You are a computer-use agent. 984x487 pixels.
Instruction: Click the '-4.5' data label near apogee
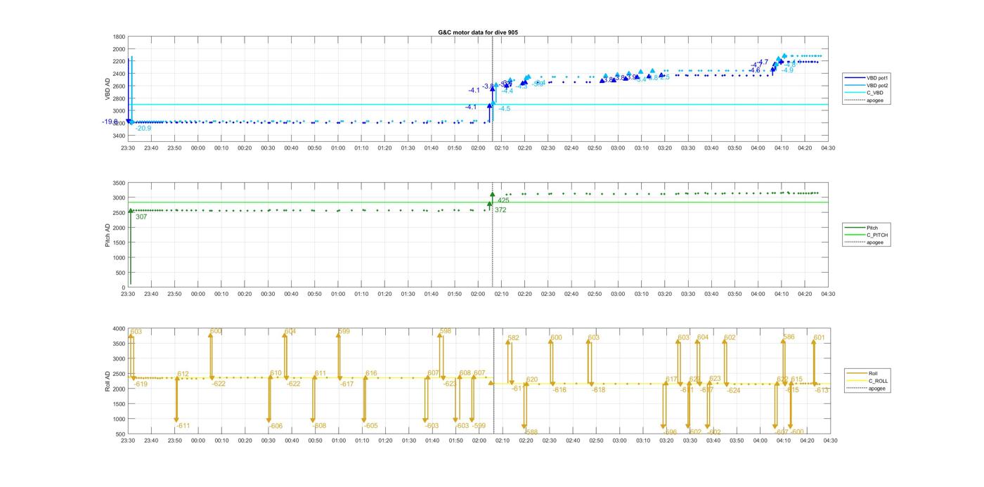tap(505, 109)
